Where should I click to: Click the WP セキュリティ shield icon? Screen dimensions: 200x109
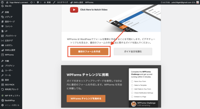click(x=2, y=96)
